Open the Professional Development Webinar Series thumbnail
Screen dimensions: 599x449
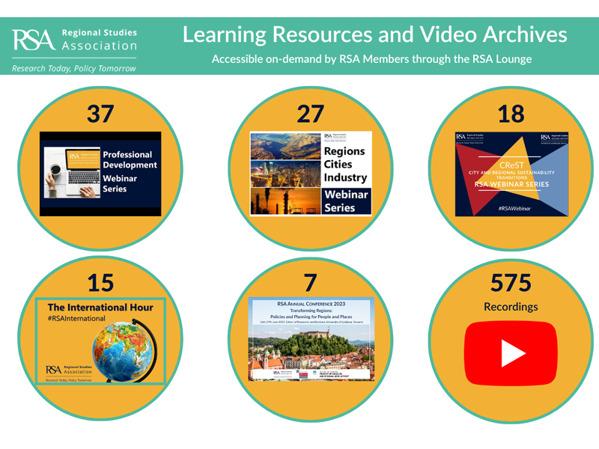[100, 174]
